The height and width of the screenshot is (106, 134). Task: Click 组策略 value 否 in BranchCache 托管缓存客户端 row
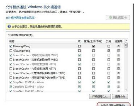(x=118, y=78)
